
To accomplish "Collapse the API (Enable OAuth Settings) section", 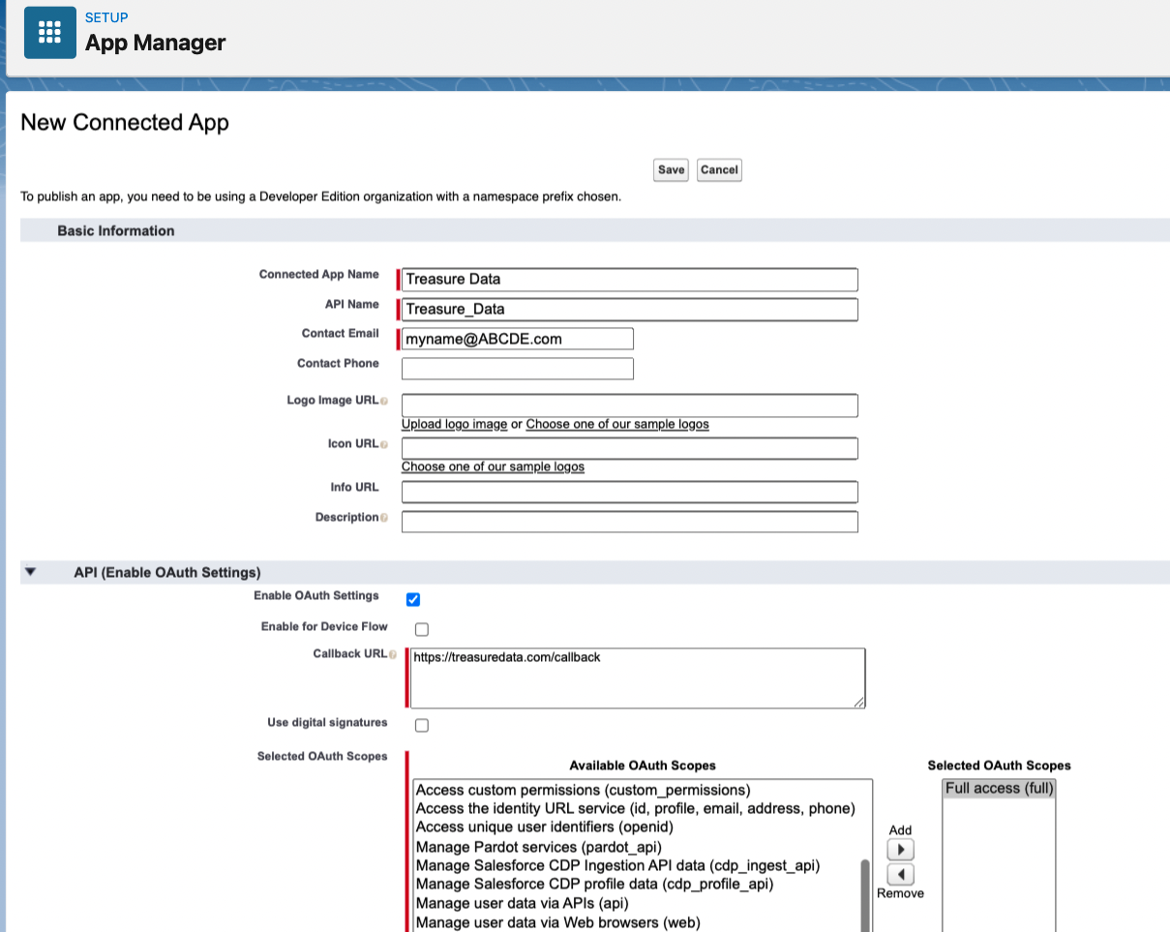I will click(x=30, y=572).
